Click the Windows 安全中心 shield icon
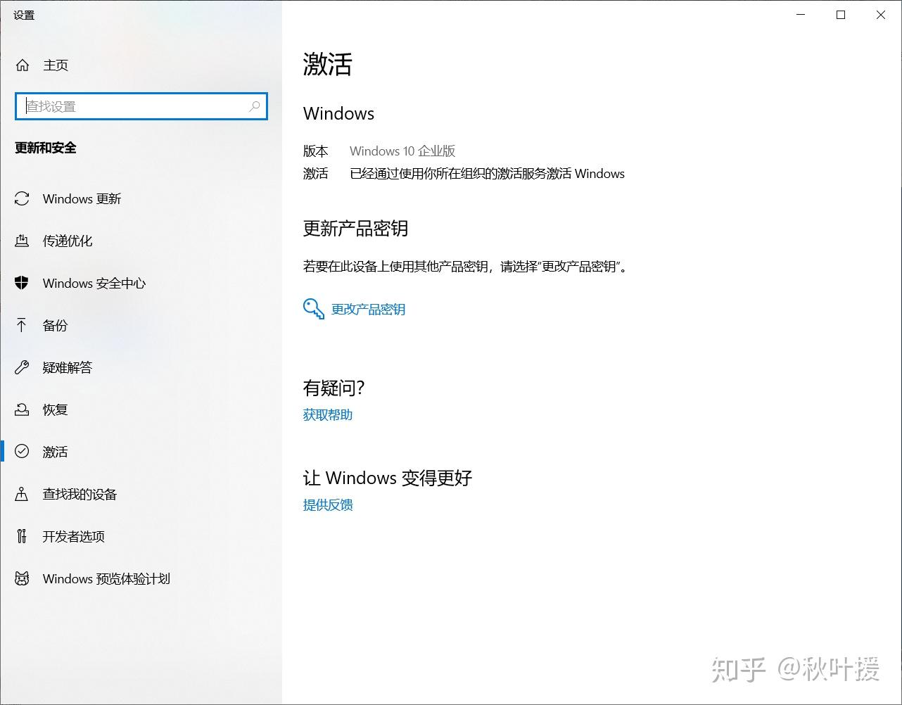Screen dimensions: 902x705 [x=23, y=284]
